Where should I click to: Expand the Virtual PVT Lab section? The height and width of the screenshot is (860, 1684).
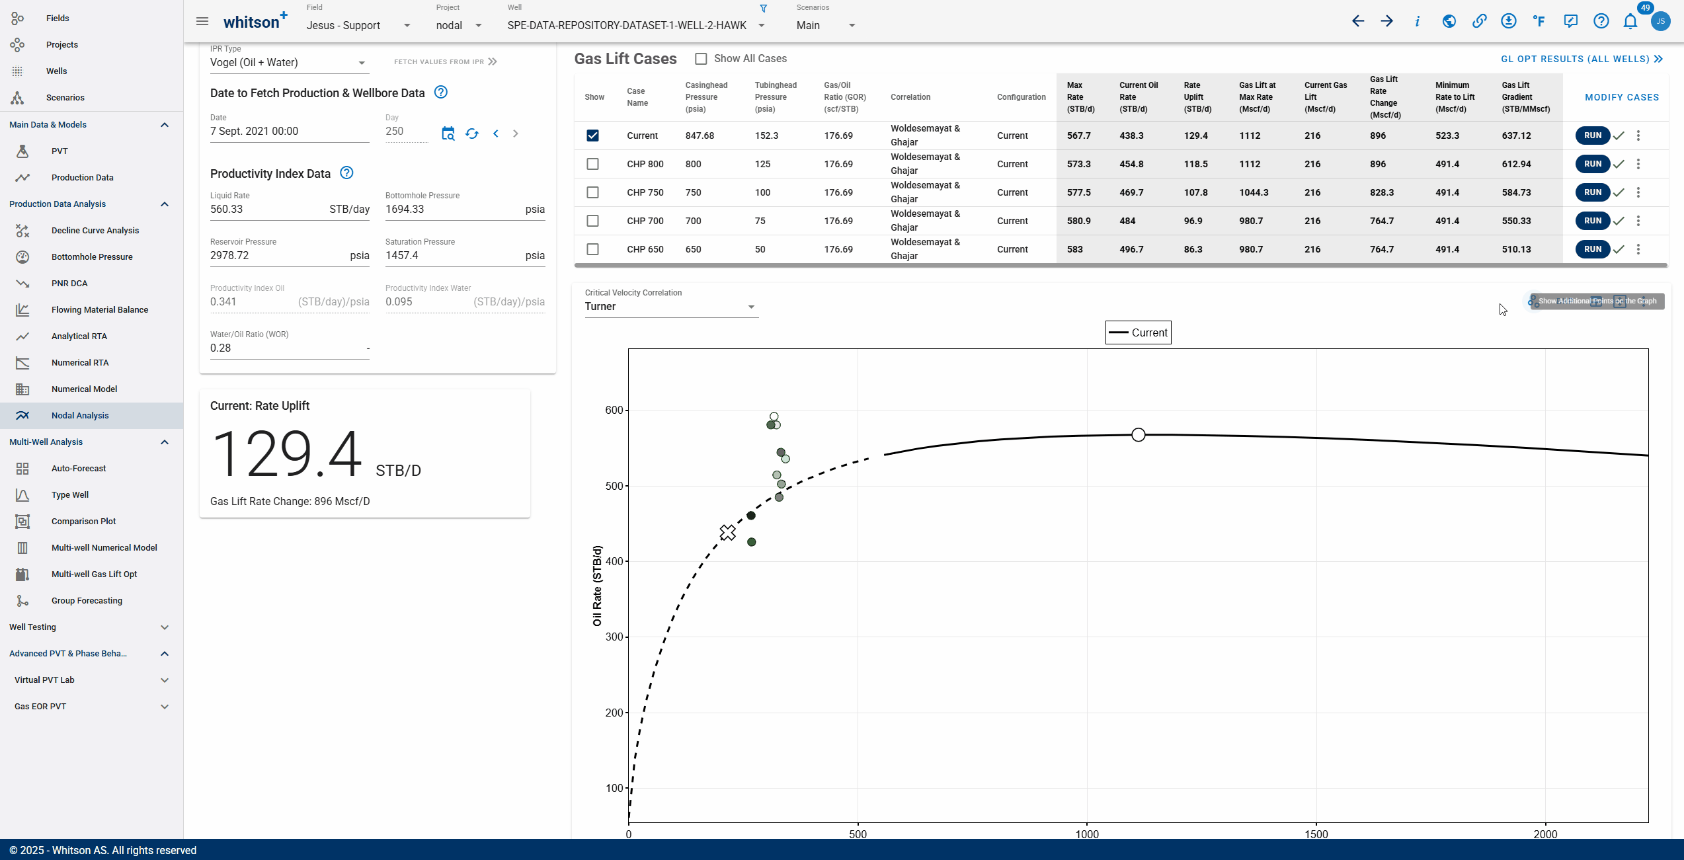[165, 680]
